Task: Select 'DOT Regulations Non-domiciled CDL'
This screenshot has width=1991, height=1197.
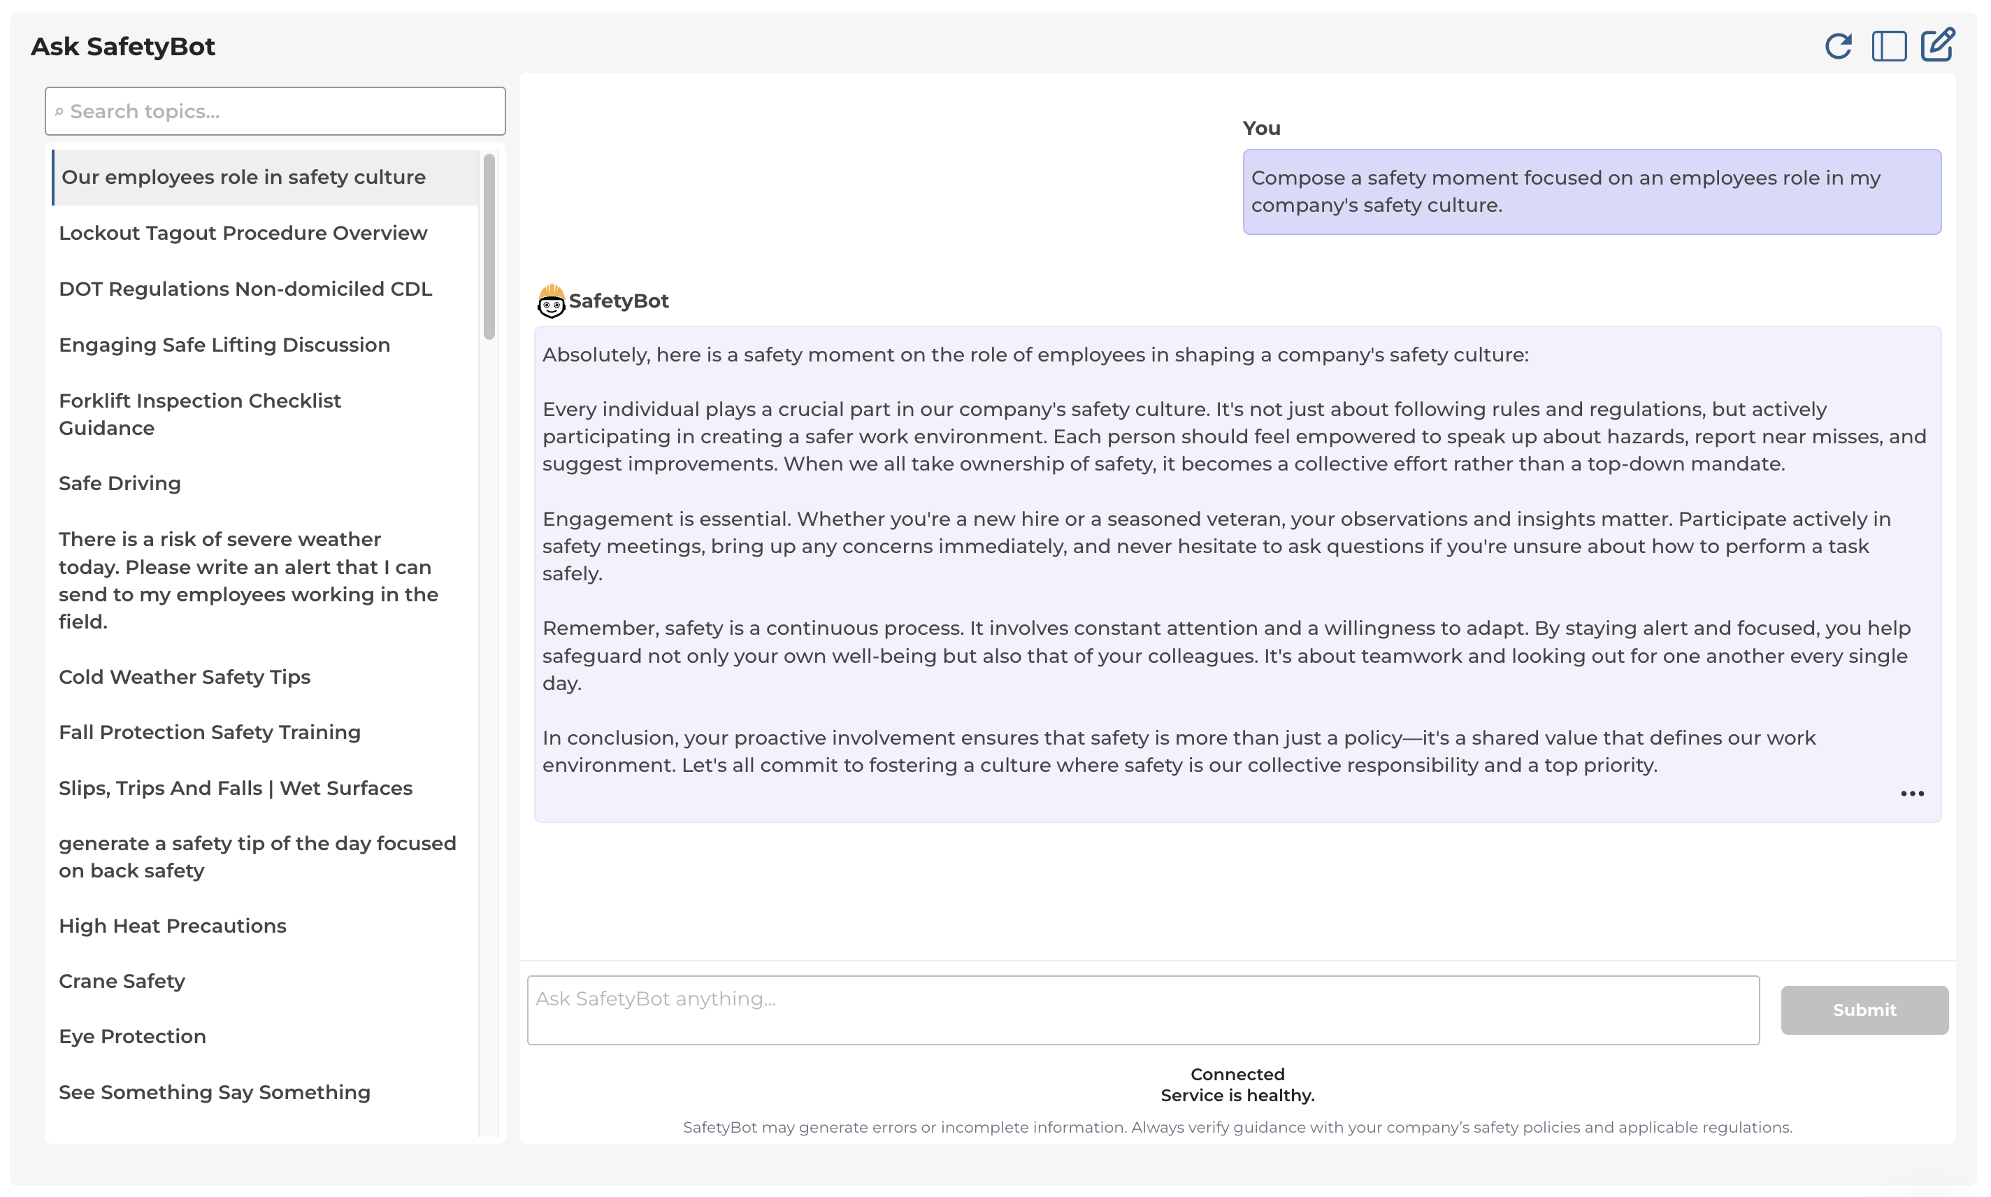Action: click(x=245, y=288)
